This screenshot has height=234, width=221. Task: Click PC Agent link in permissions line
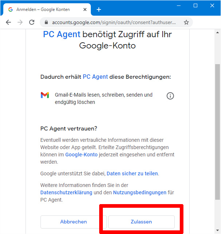click(x=95, y=77)
